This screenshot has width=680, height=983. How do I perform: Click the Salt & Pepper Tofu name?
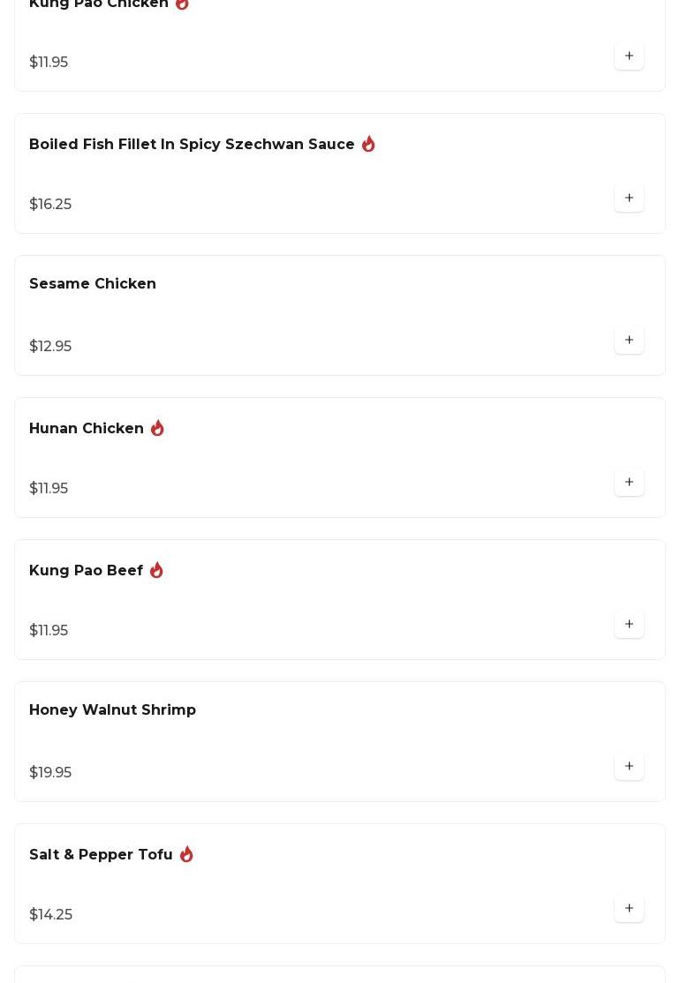coord(101,855)
